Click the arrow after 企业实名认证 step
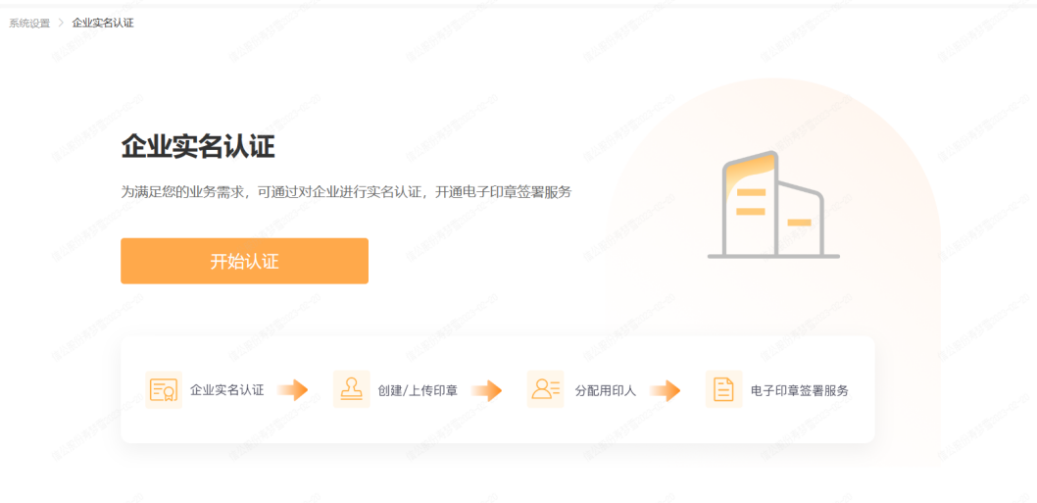This screenshot has width=1037, height=503. coord(293,390)
